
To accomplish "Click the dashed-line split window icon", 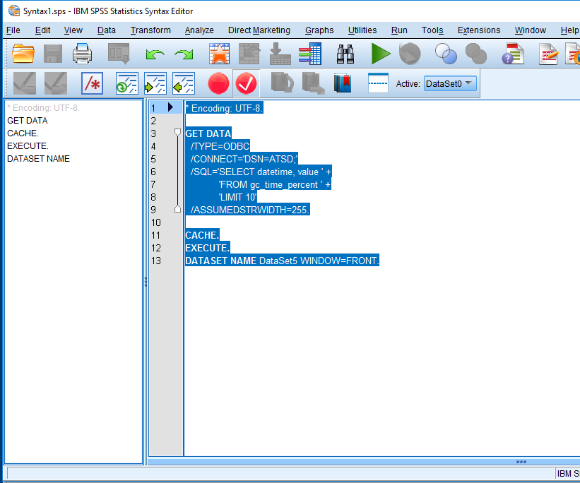I will pos(378,83).
